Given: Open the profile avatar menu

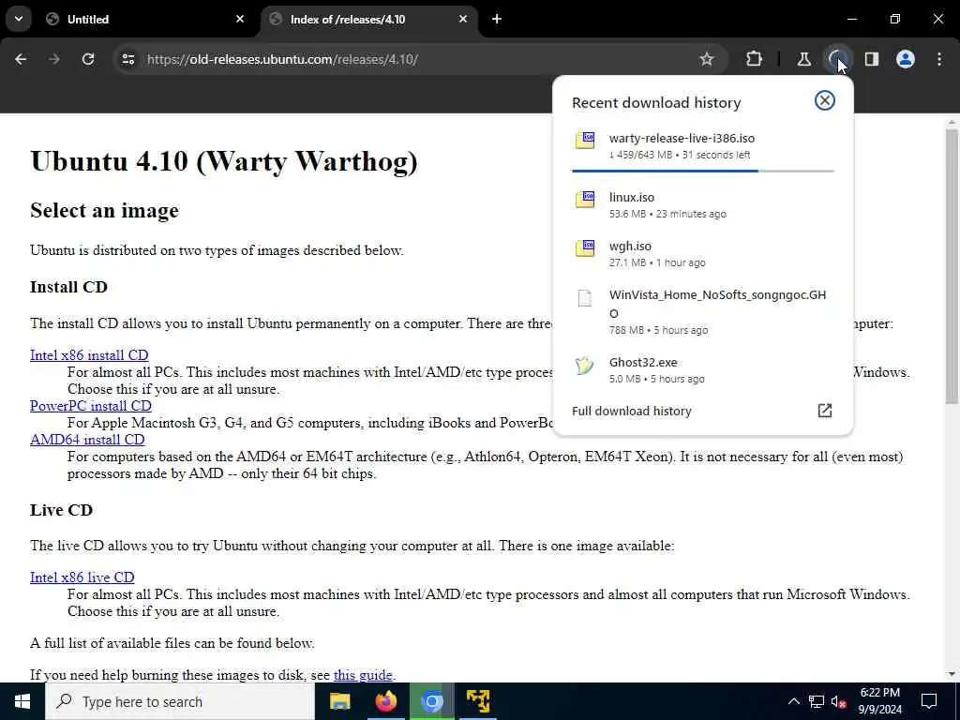Looking at the screenshot, I should (x=906, y=59).
